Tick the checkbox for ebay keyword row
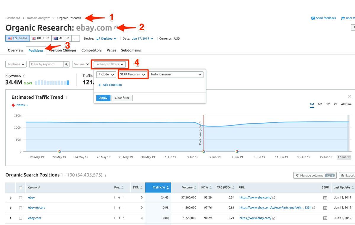 click(20, 198)
